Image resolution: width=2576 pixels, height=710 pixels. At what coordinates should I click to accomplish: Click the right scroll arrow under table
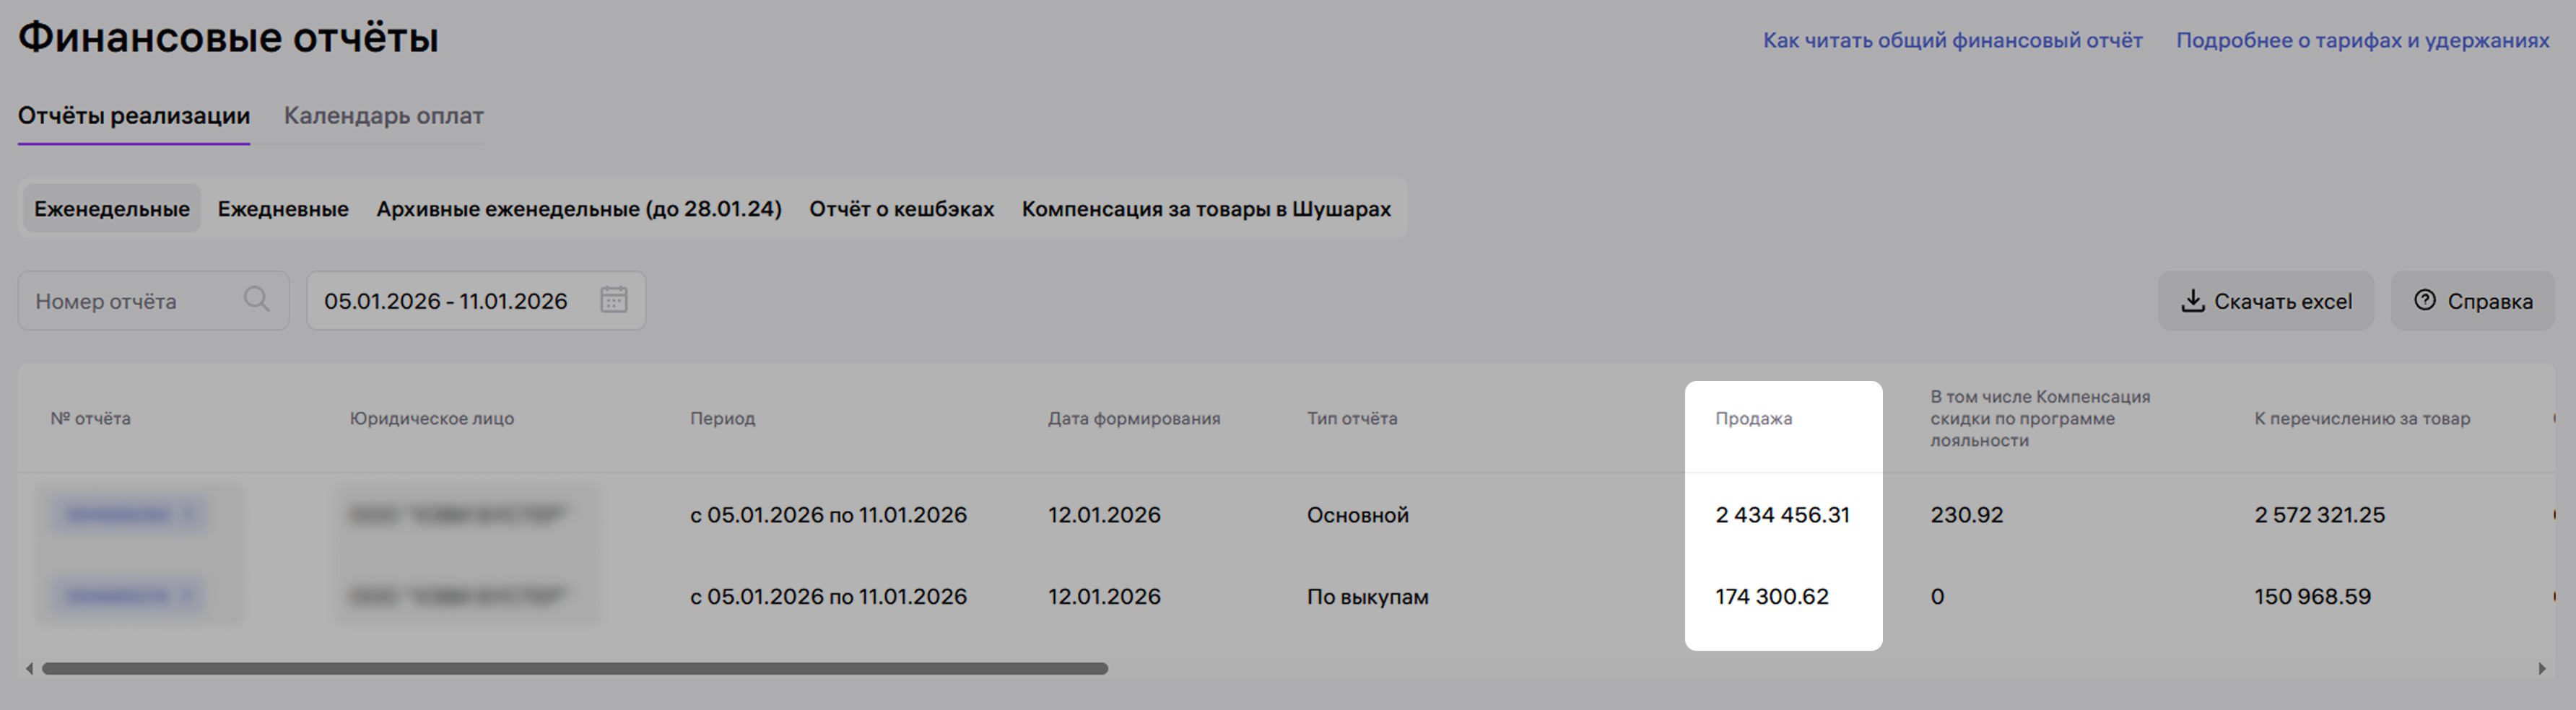[2541, 668]
